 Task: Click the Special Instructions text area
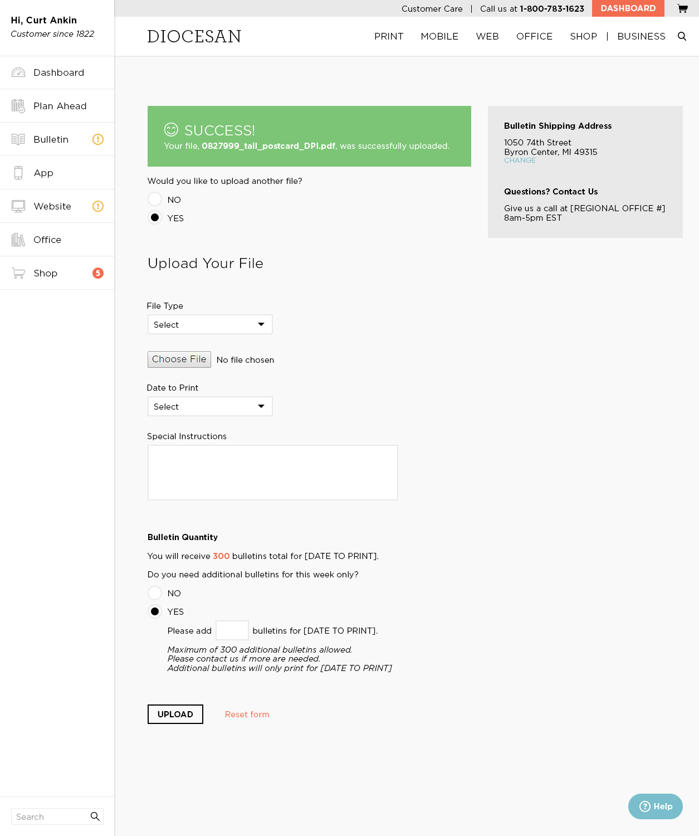(272, 473)
